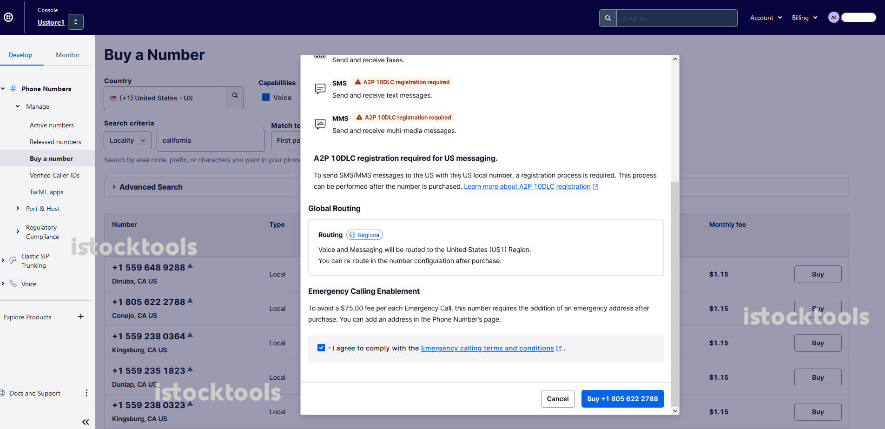This screenshot has width=885, height=429.
Task: Toggle the Voice capability checkbox
Action: click(x=266, y=97)
